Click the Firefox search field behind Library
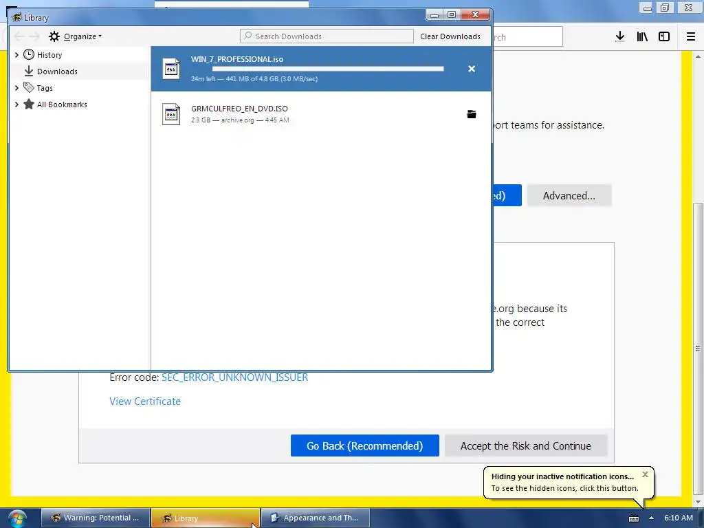 tap(527, 37)
